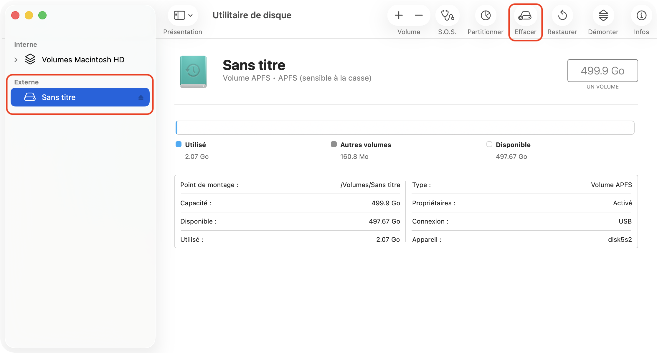Click the Effacer erase icon

pos(525,15)
